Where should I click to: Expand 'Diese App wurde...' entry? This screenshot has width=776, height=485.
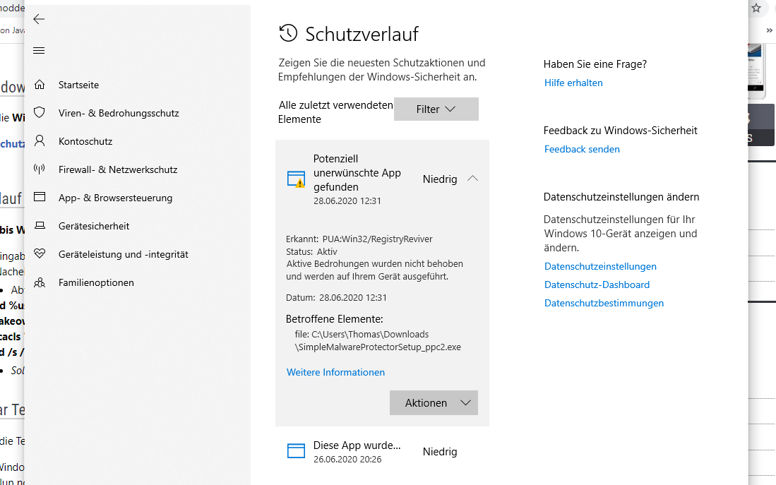tap(382, 451)
